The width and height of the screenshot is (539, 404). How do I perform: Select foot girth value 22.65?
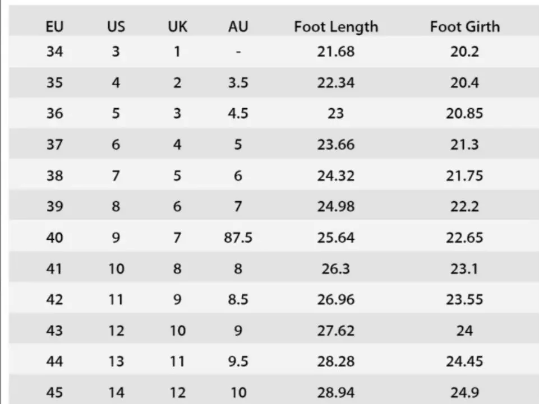coord(464,238)
